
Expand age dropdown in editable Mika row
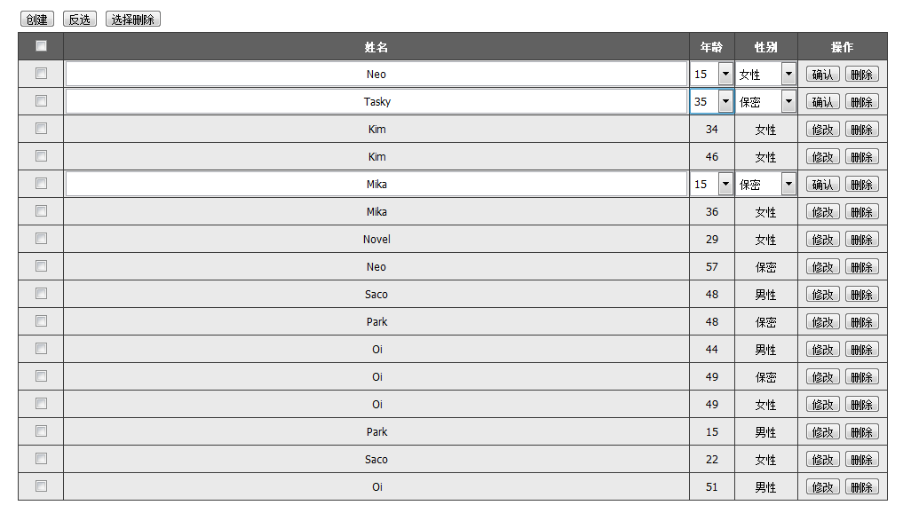(712, 184)
